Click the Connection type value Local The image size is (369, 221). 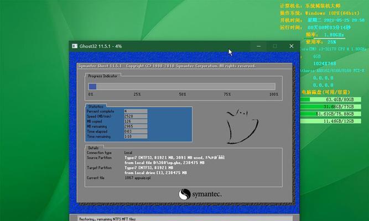point(128,152)
